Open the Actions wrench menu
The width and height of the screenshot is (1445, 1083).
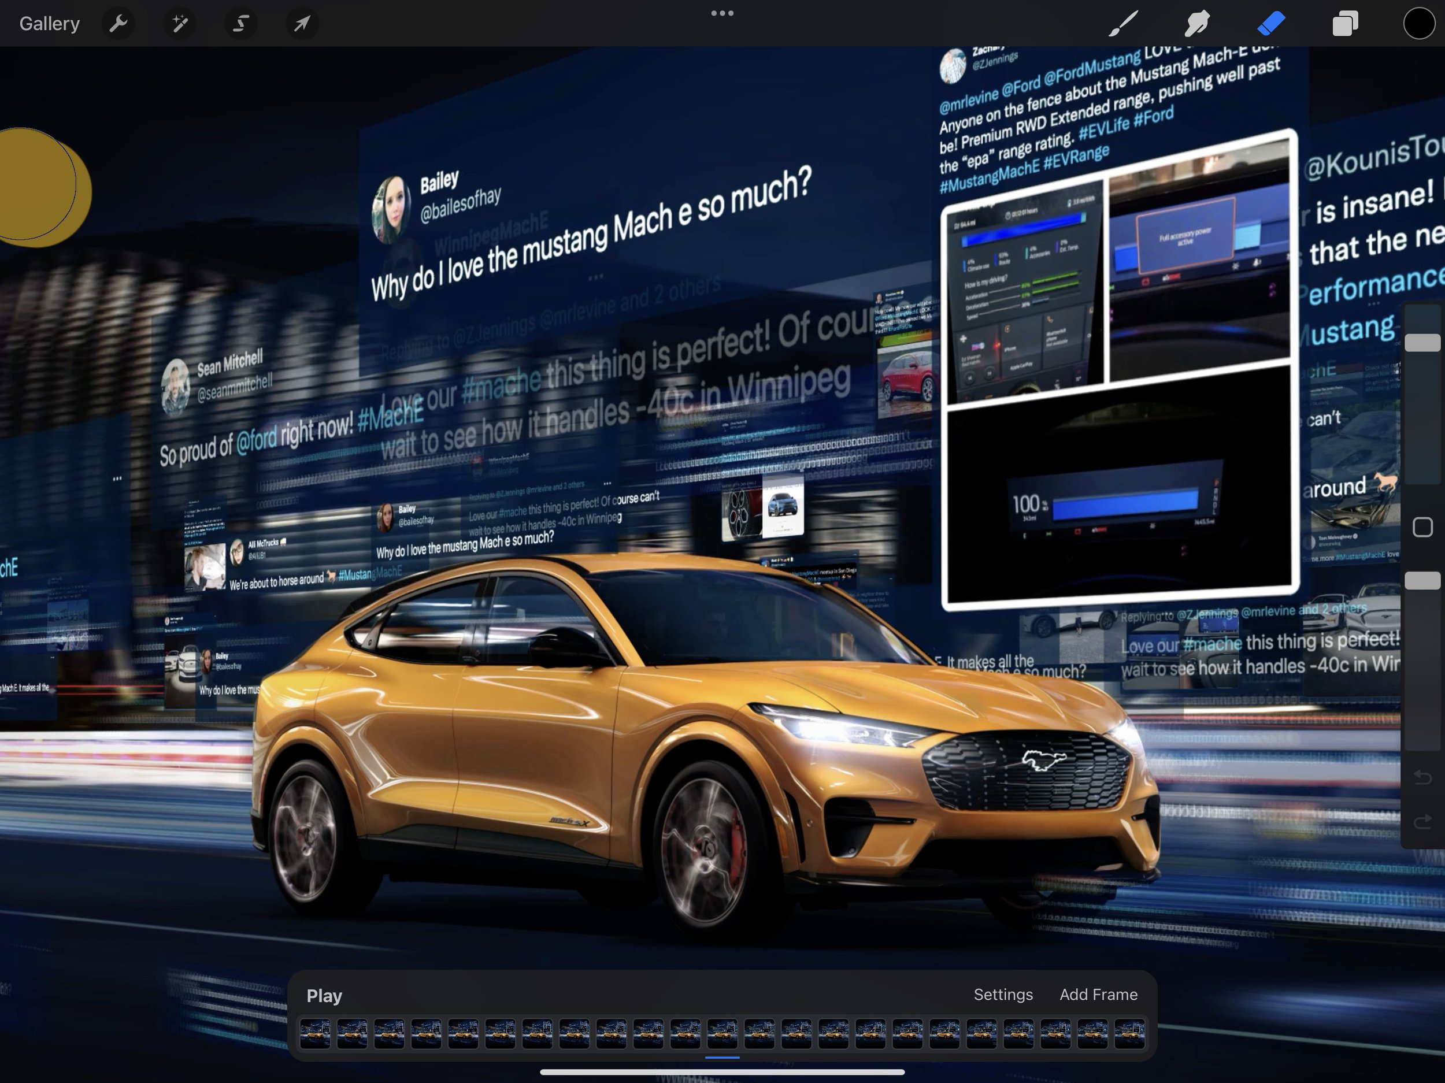point(118,24)
